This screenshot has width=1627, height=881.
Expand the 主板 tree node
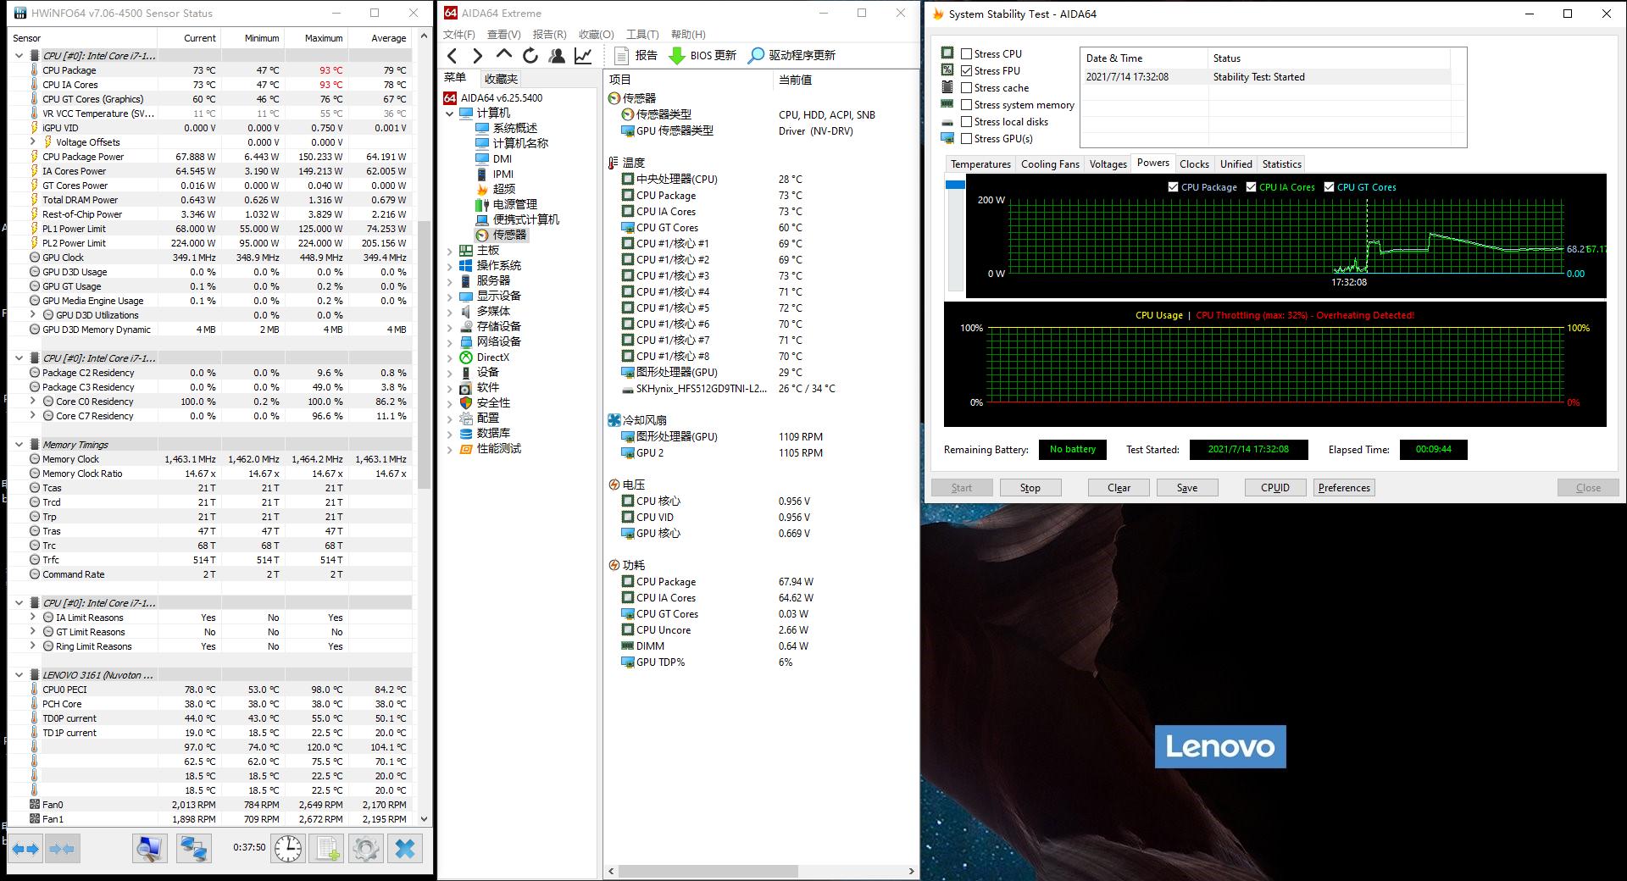(x=450, y=251)
